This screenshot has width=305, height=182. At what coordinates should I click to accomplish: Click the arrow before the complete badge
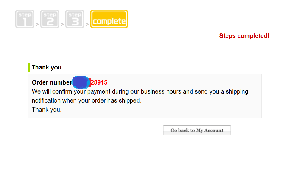87,24
